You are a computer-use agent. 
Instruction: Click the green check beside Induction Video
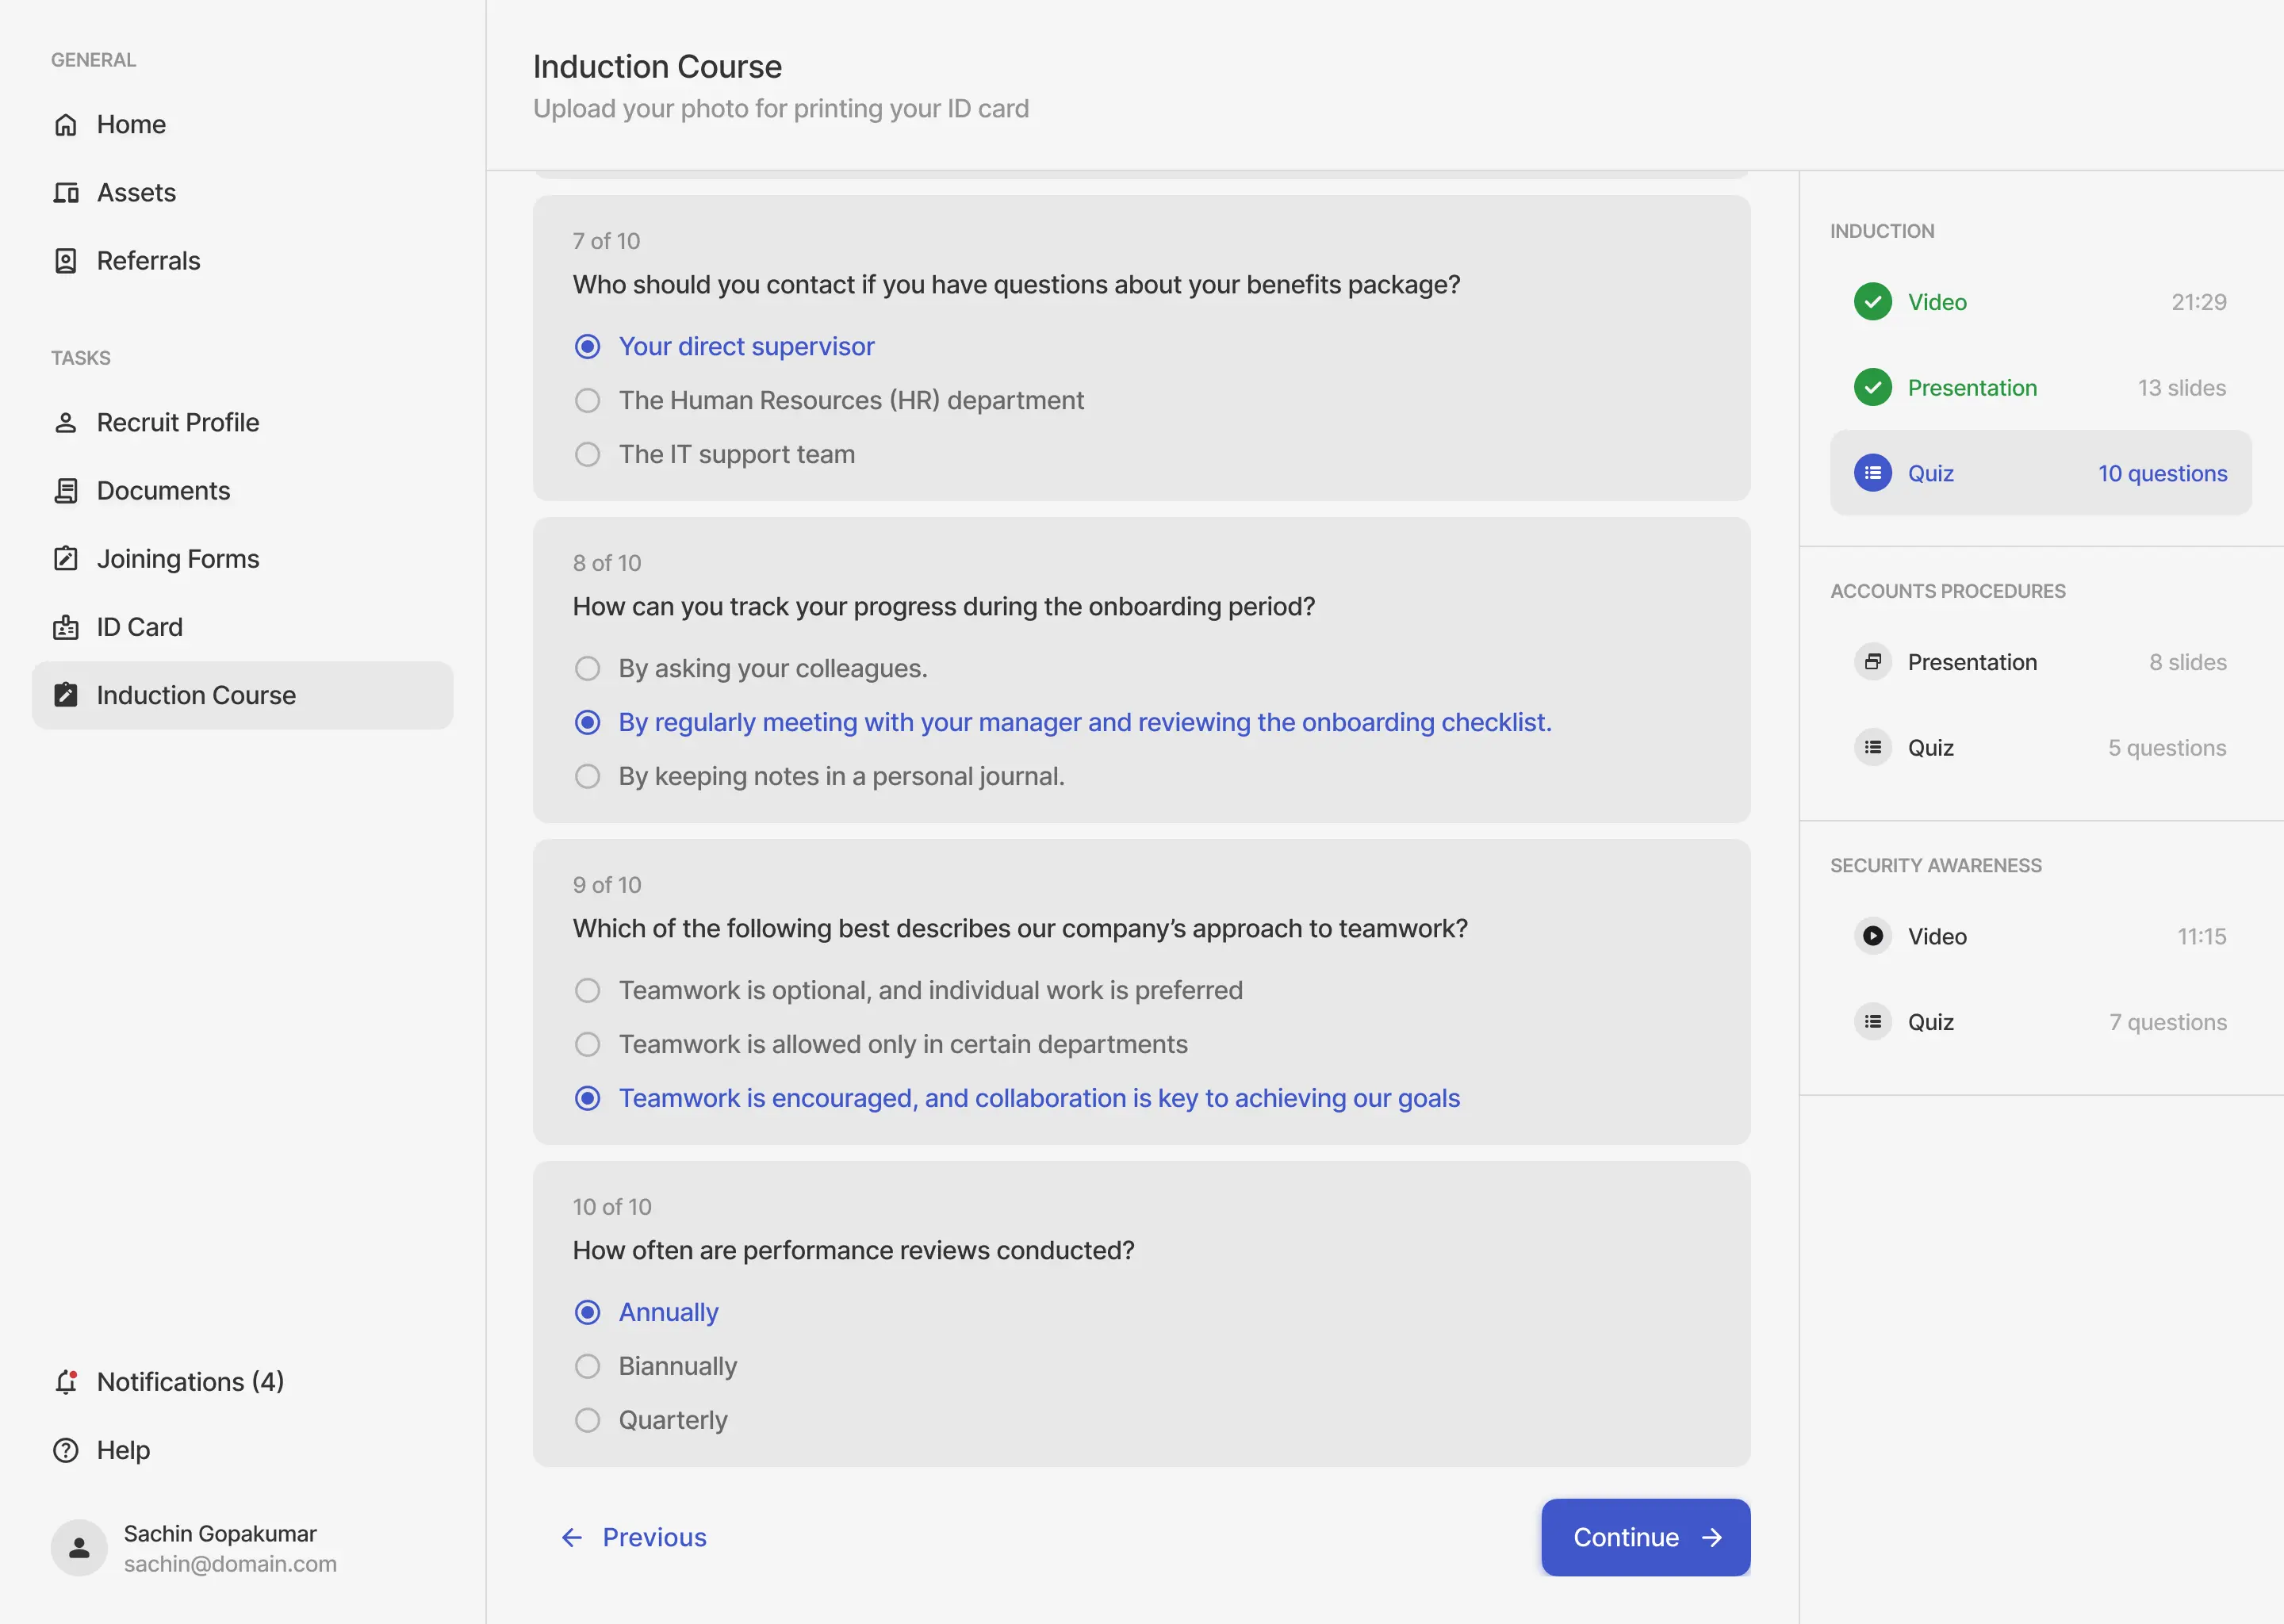pyautogui.click(x=1873, y=302)
